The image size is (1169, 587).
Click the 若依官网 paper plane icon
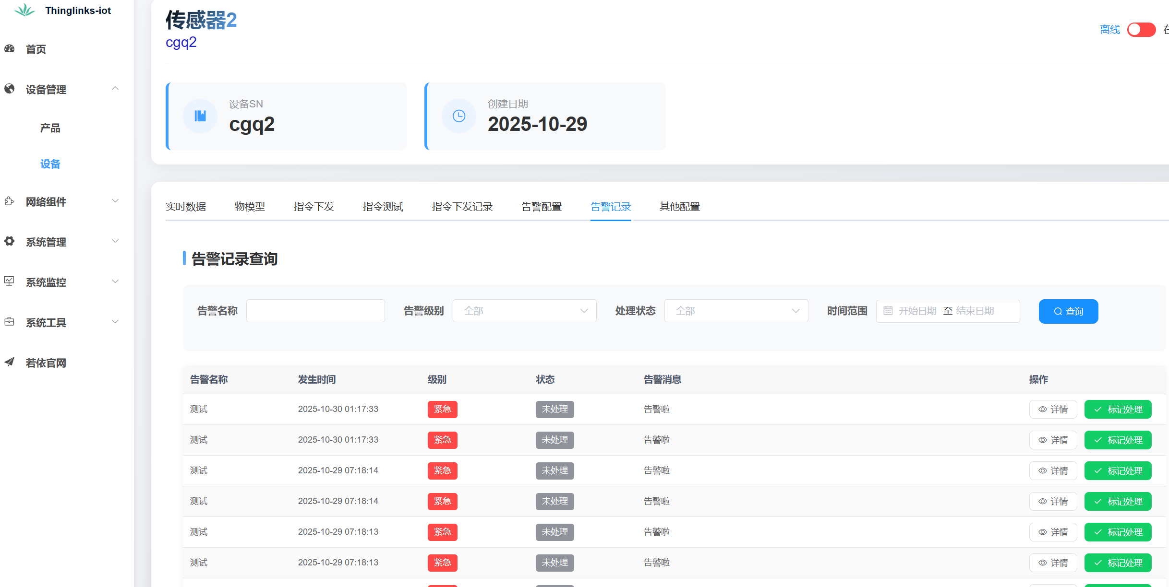[10, 362]
